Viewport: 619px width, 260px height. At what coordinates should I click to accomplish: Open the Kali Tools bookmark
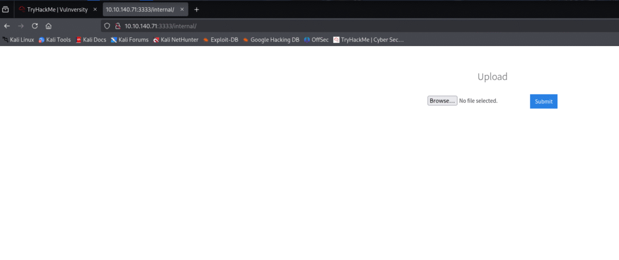55,40
